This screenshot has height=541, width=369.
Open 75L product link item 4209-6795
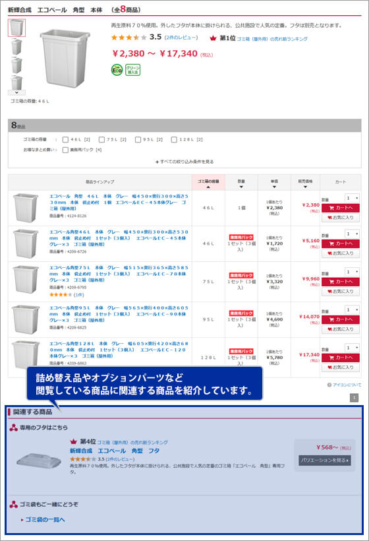click(118, 274)
